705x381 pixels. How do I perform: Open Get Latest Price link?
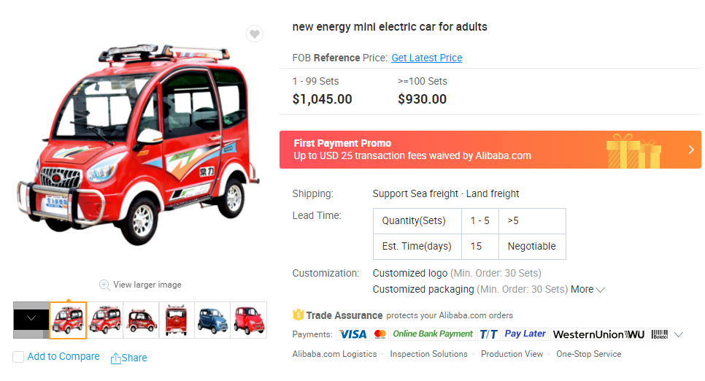426,58
